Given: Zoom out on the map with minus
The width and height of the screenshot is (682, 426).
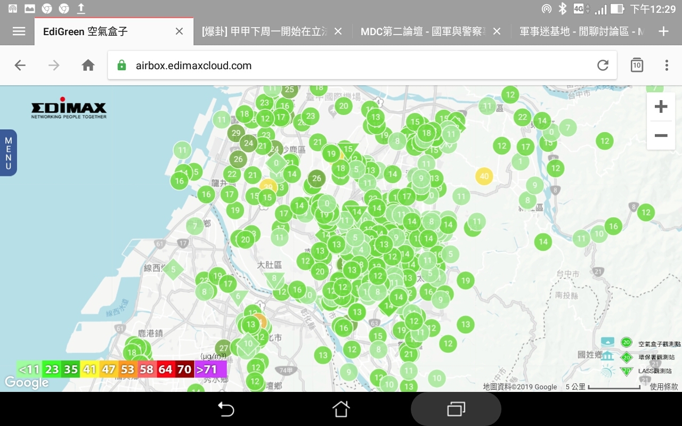Looking at the screenshot, I should pyautogui.click(x=661, y=136).
